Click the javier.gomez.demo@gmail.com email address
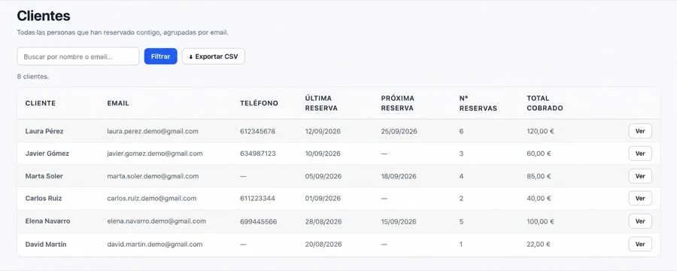 (x=154, y=154)
